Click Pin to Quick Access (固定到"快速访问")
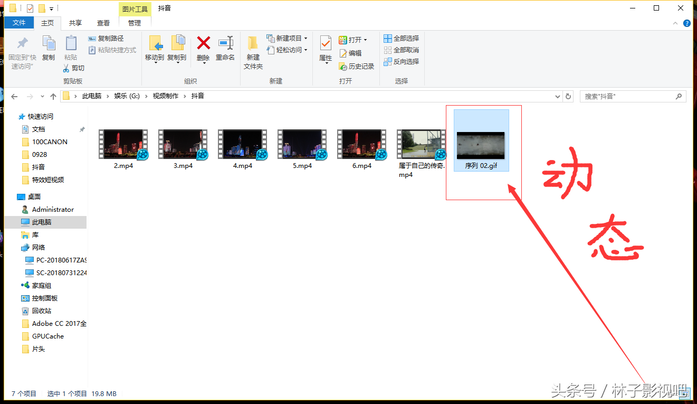The height and width of the screenshot is (404, 697). pyautogui.click(x=22, y=53)
